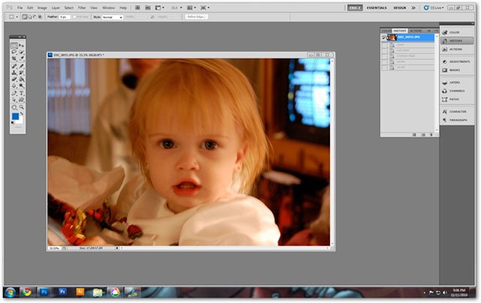Select the Dodge tool
The image size is (481, 303).
(22, 85)
